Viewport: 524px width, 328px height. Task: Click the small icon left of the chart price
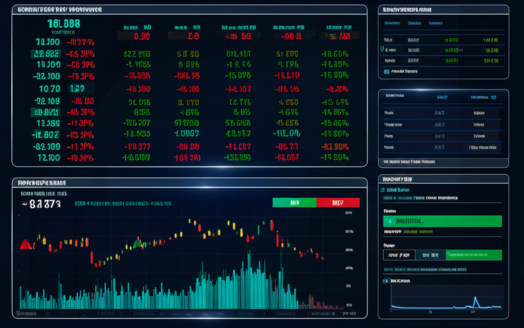(25, 204)
